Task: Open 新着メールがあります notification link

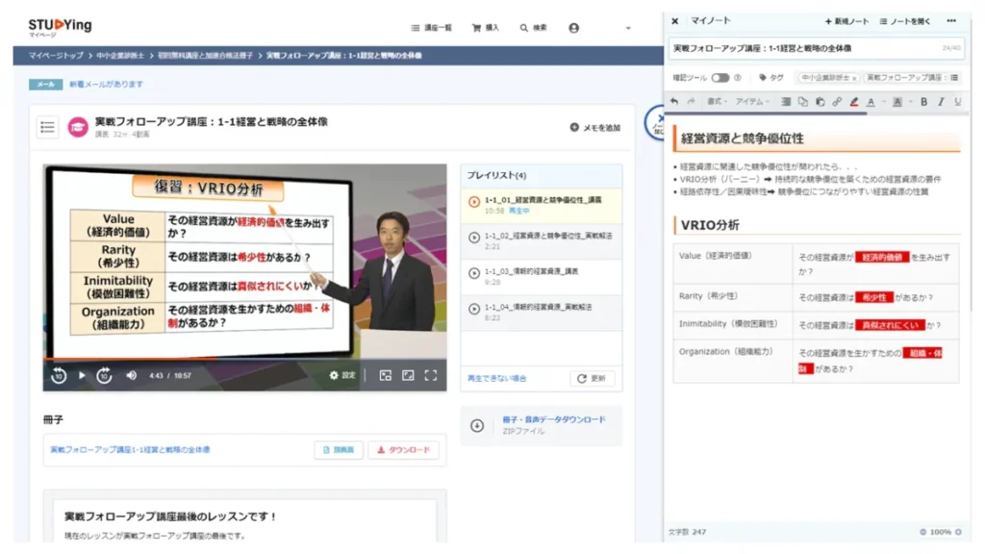Action: pyautogui.click(x=106, y=85)
